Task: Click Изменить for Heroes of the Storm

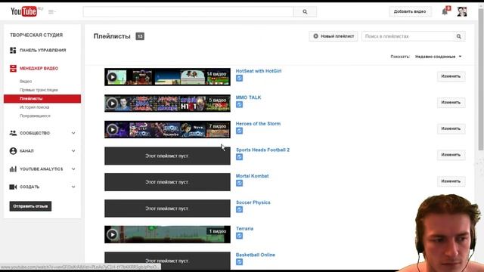Action: pos(451,128)
